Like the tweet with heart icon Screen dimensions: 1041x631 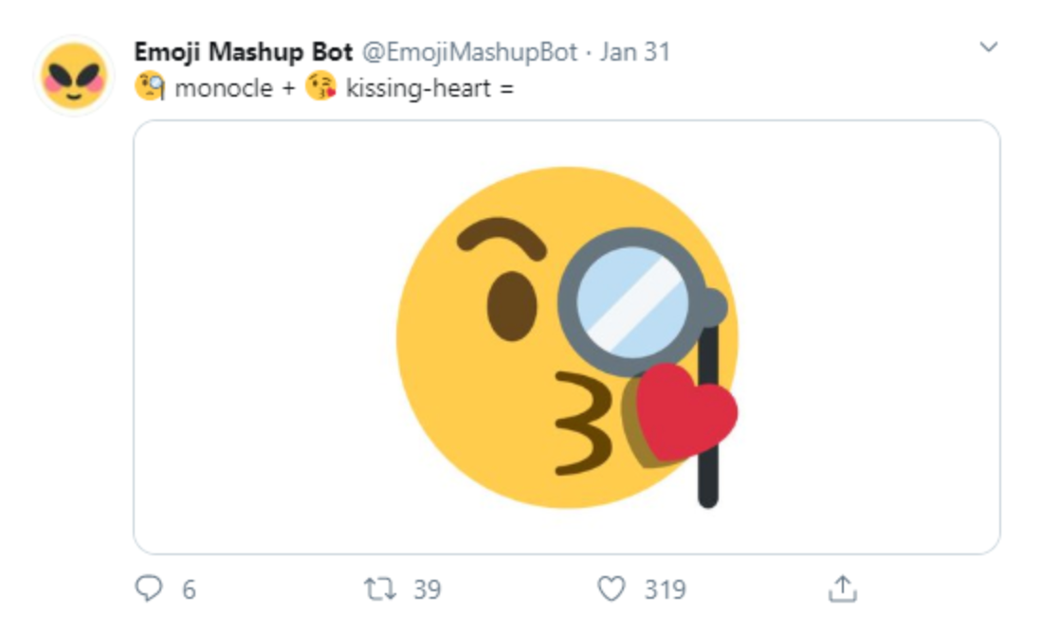(x=612, y=588)
